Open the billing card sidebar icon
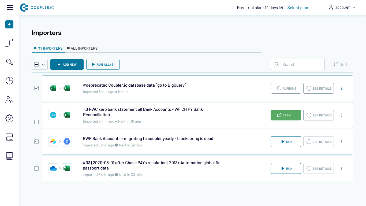Viewport: 366px width, 206px height. [x=9, y=137]
